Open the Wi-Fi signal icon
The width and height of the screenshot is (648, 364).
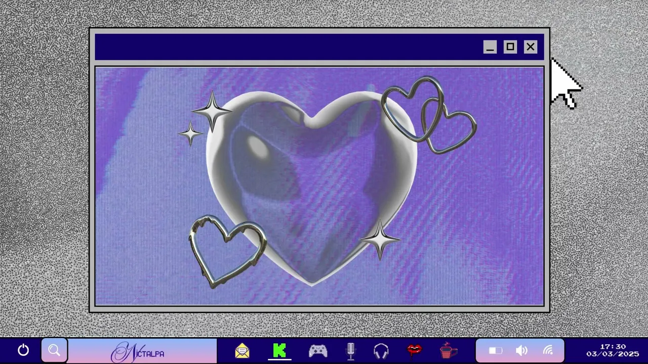(548, 350)
